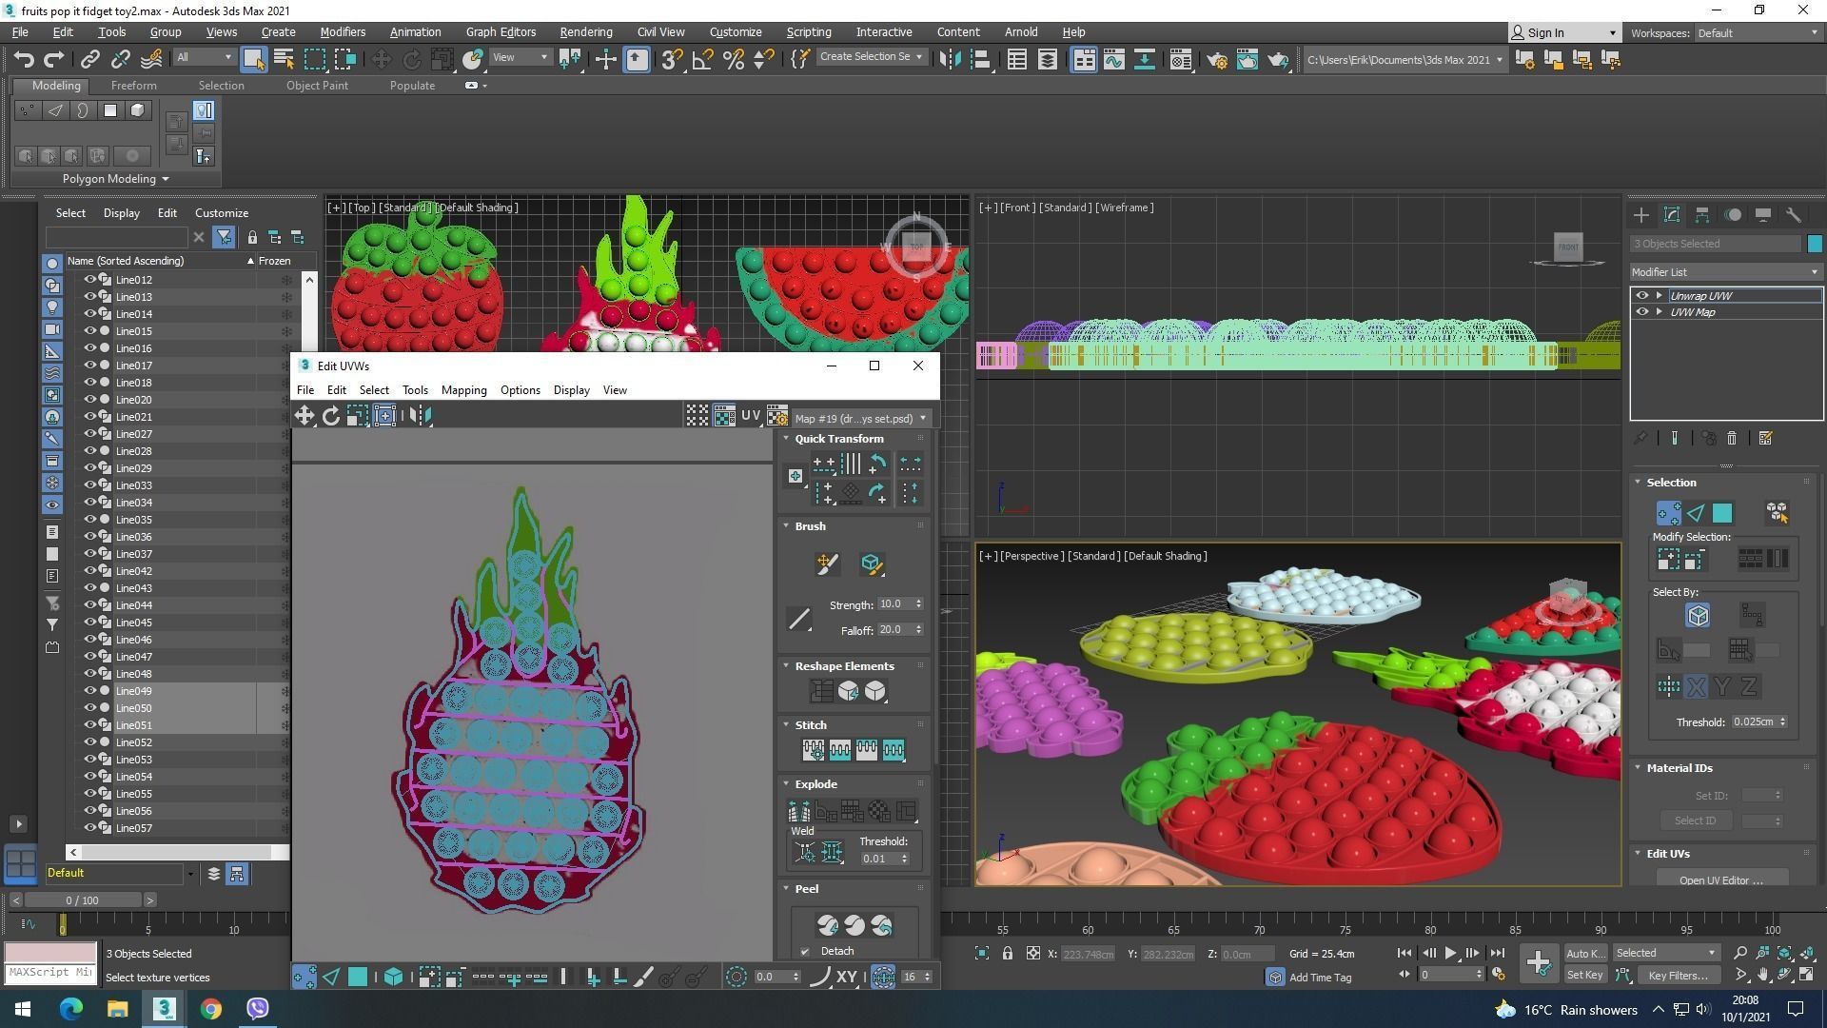1827x1028 pixels.
Task: Collapse the Reshape Elements rollout
Action: [786, 666]
